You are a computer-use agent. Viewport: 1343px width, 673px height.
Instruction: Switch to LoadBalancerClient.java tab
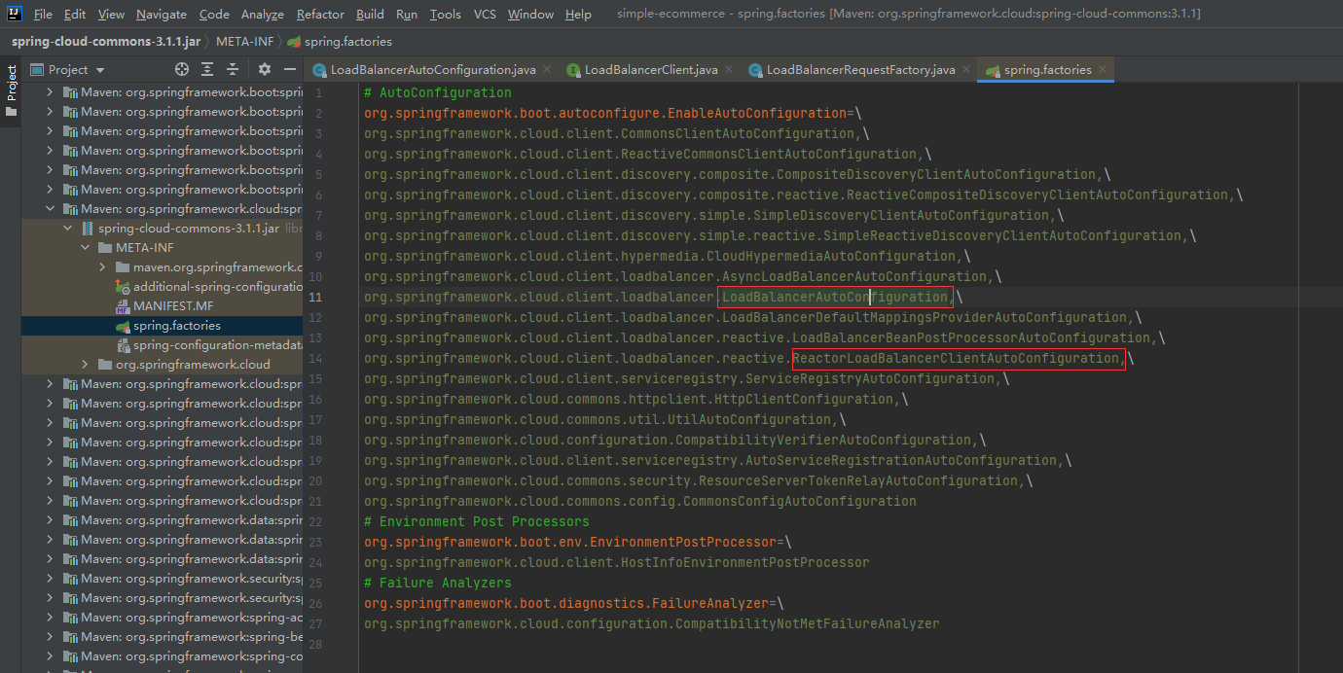coord(650,70)
